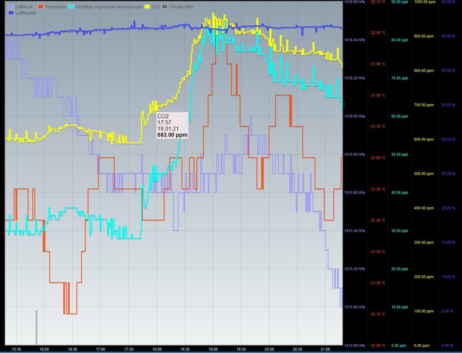Image resolution: width=462 pixels, height=353 pixels.
Task: Click the 1015.80 hPa pressure axis label
Action: 355,154
